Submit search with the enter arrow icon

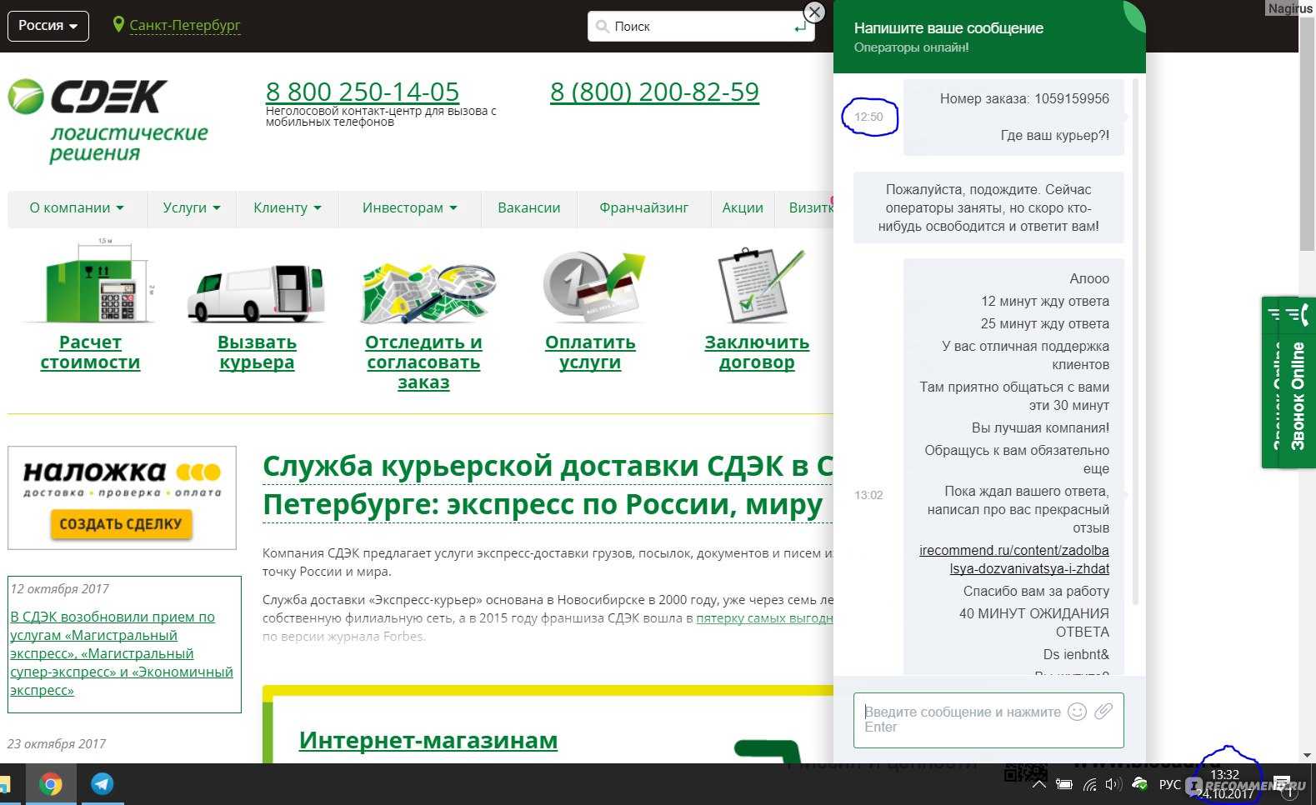[x=800, y=27]
